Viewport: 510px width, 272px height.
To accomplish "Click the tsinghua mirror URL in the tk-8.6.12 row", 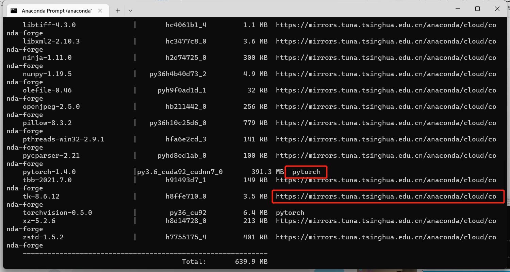I will click(x=386, y=196).
